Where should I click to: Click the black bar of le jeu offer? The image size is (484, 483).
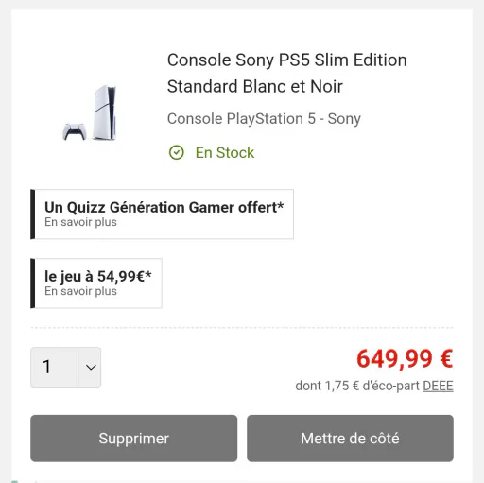(x=32, y=284)
